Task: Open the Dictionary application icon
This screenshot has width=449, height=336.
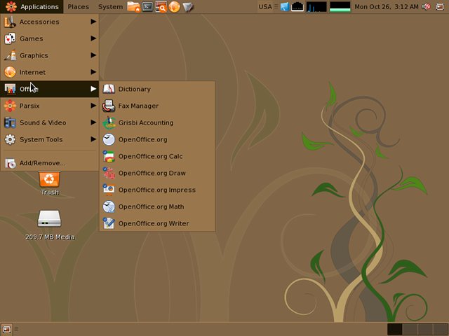Action: 109,89
